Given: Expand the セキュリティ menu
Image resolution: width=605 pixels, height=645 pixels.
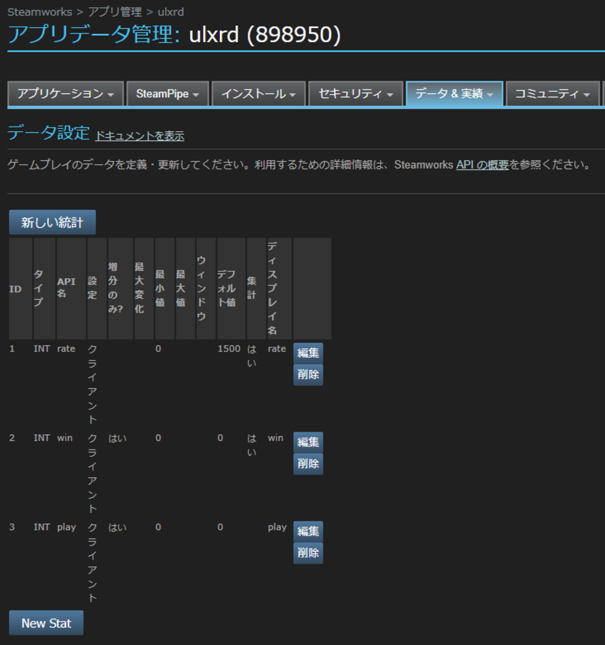Looking at the screenshot, I should point(356,94).
